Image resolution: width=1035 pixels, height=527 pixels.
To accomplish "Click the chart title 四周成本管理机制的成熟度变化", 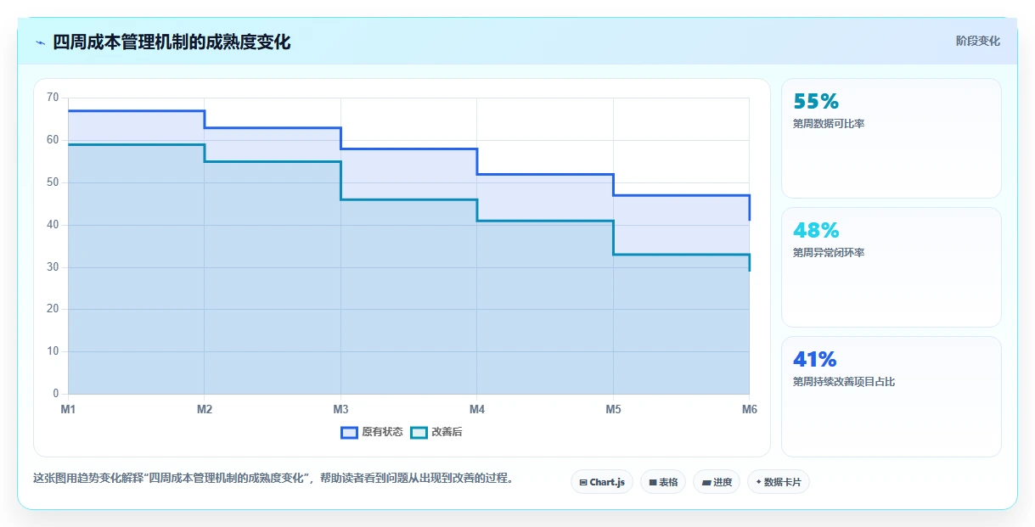I will pos(172,42).
